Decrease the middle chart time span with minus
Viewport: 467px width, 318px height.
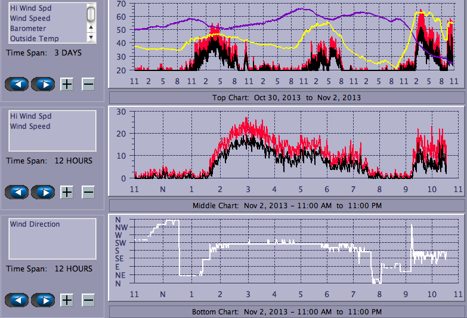[88, 192]
